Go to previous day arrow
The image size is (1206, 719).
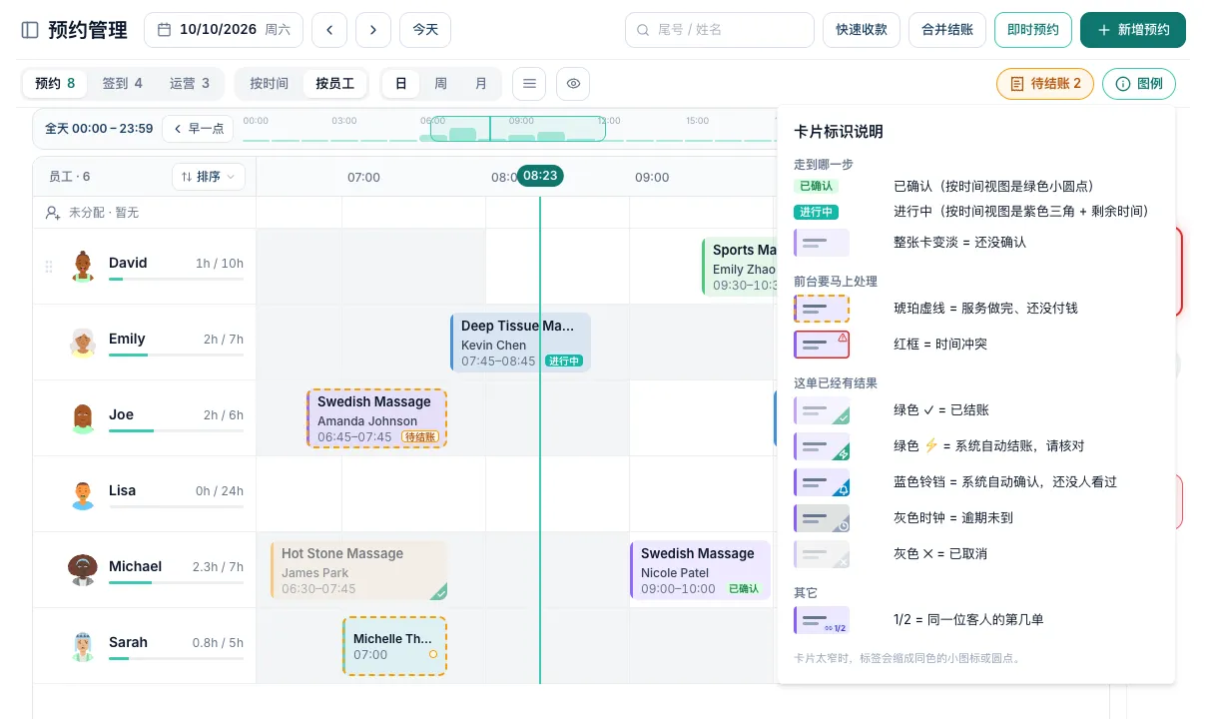329,30
